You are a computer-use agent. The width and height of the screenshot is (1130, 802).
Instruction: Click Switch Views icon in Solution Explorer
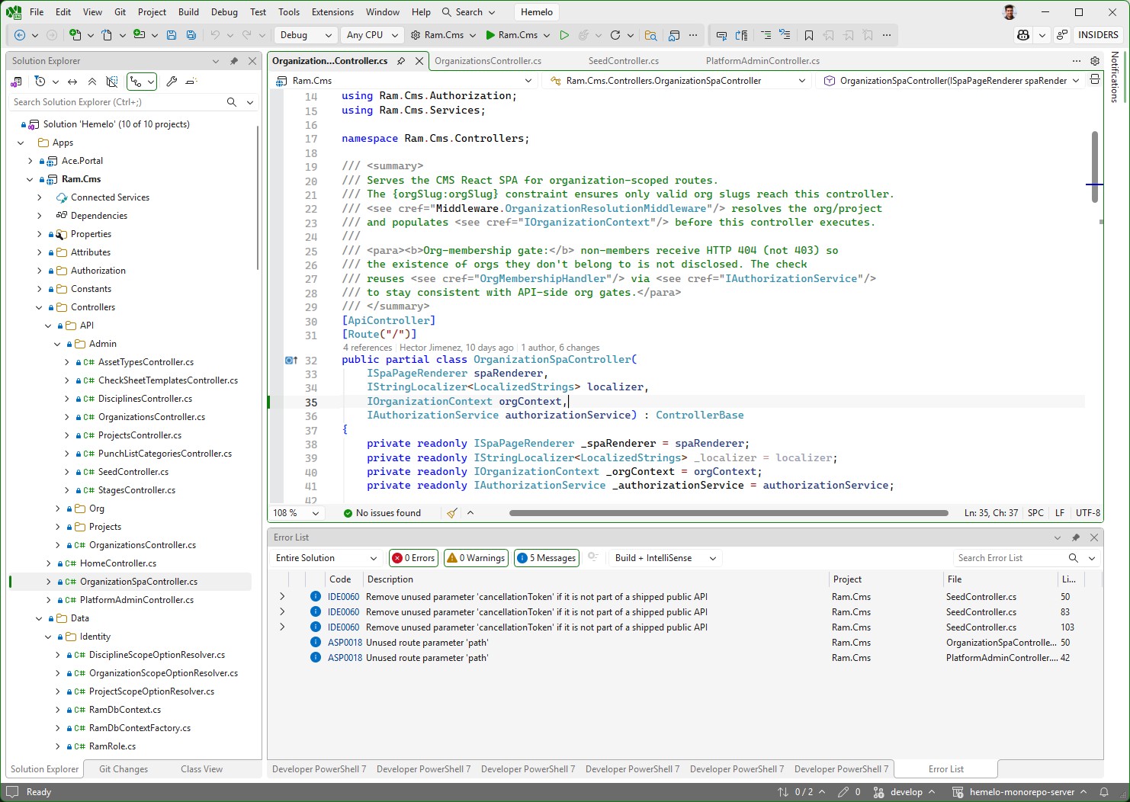point(16,82)
